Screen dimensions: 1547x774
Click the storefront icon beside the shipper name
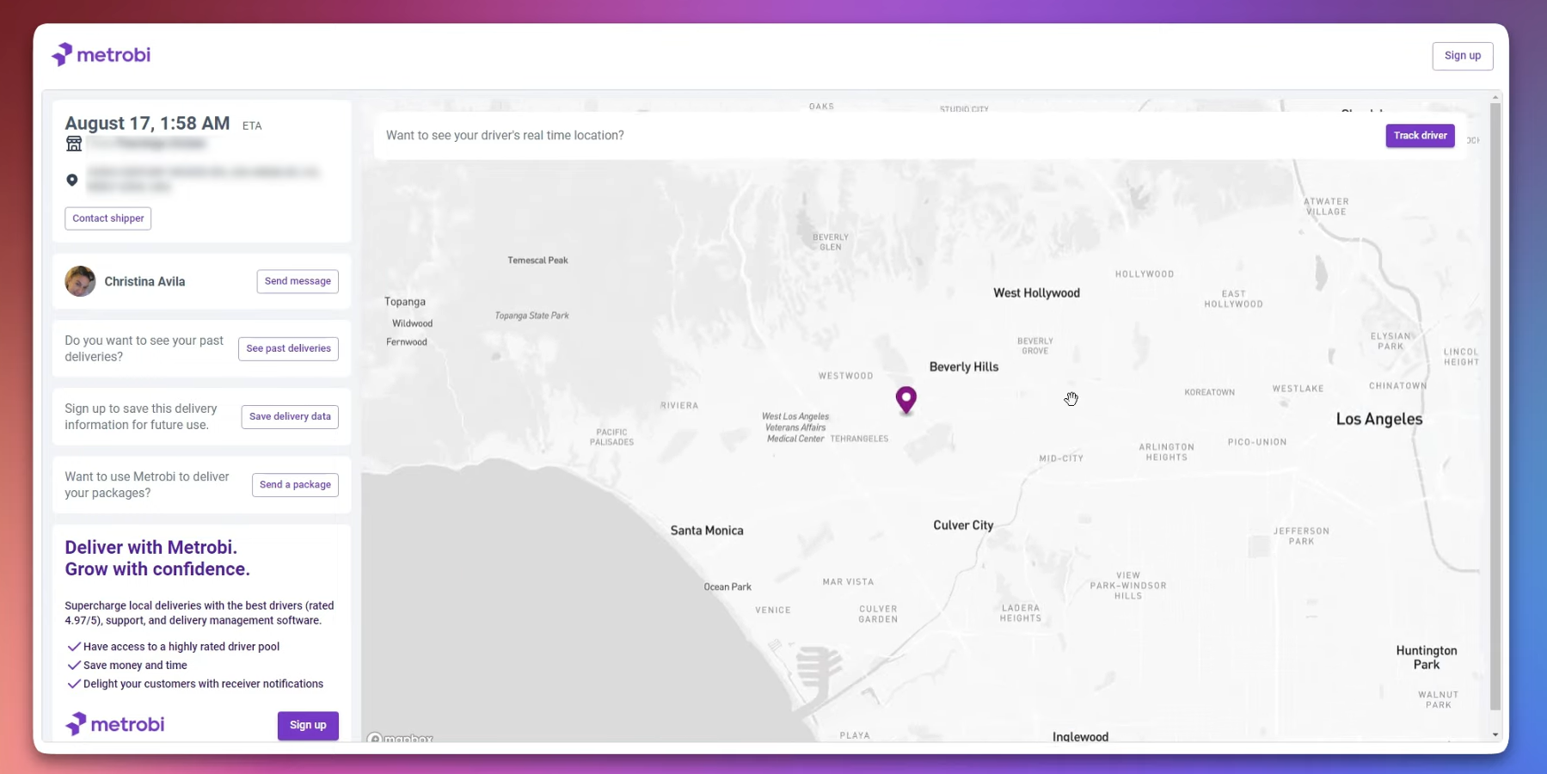pos(74,143)
